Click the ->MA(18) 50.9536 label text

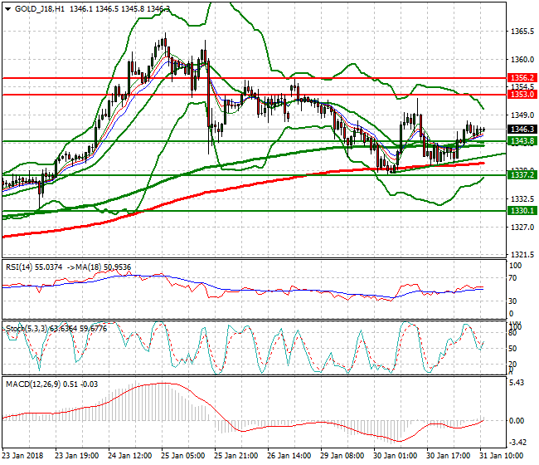coord(99,267)
